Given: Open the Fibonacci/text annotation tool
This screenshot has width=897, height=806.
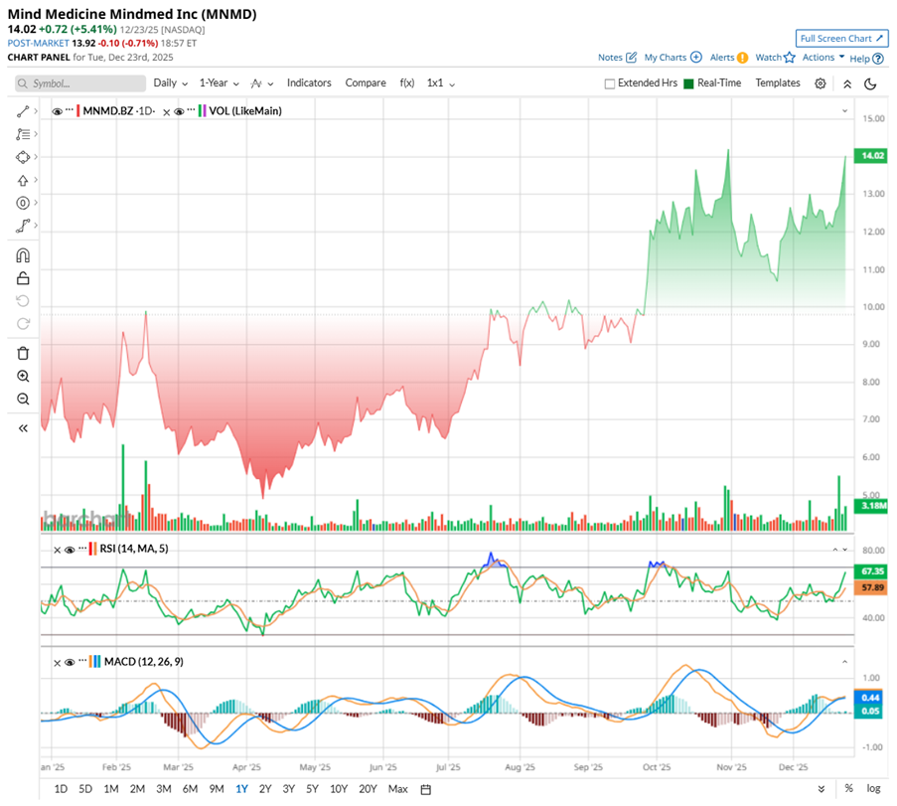Looking at the screenshot, I should [x=23, y=134].
